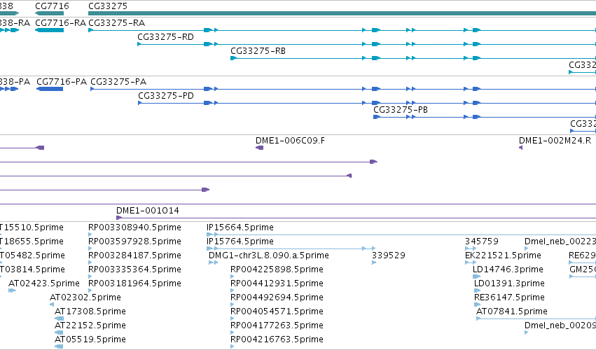
Task: Select the AT05519.5prime EST label
Action: pos(90,339)
